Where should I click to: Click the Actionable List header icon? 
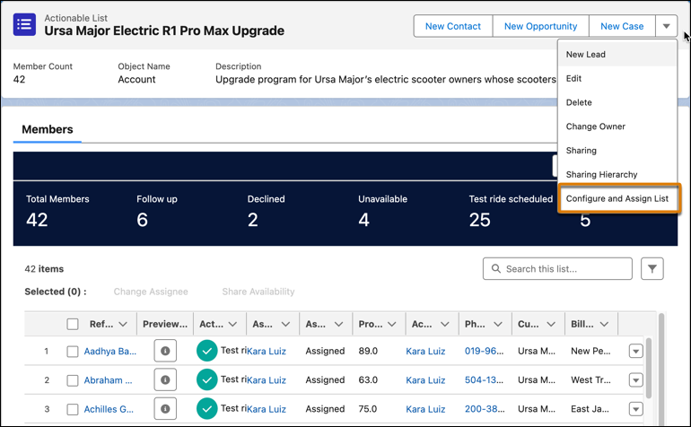click(x=24, y=25)
